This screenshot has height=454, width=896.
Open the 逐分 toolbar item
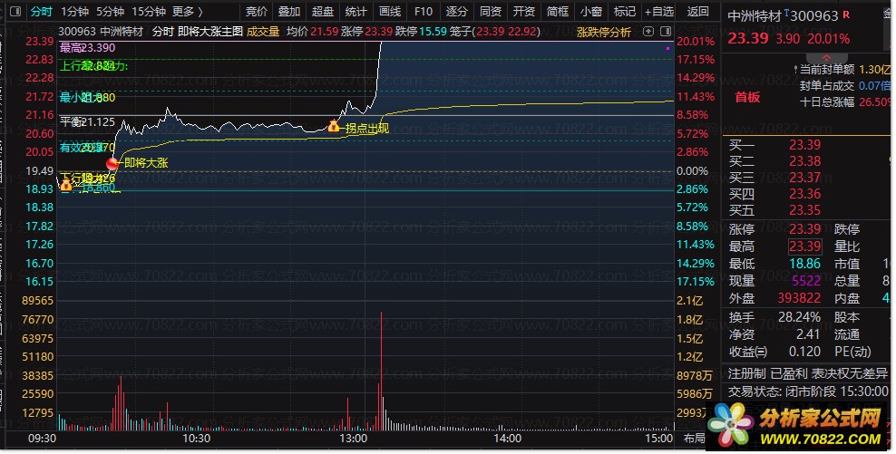456,12
